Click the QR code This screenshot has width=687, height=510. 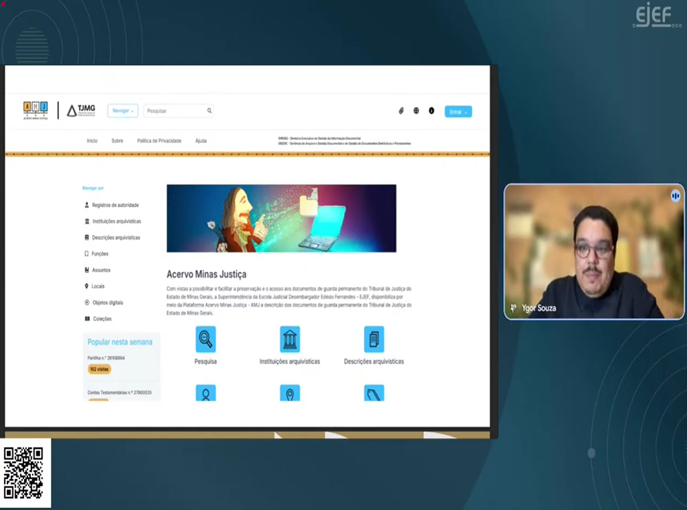[x=23, y=473]
